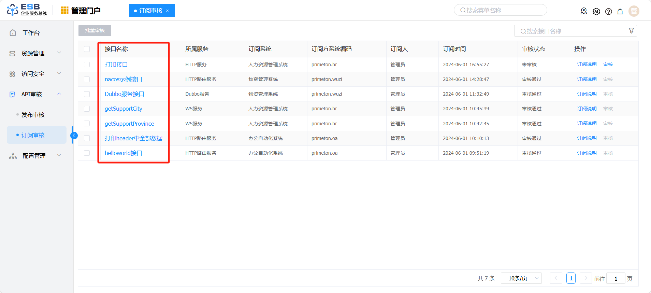Open the user avatar menu
Viewport: 651px width, 293px height.
click(x=634, y=11)
